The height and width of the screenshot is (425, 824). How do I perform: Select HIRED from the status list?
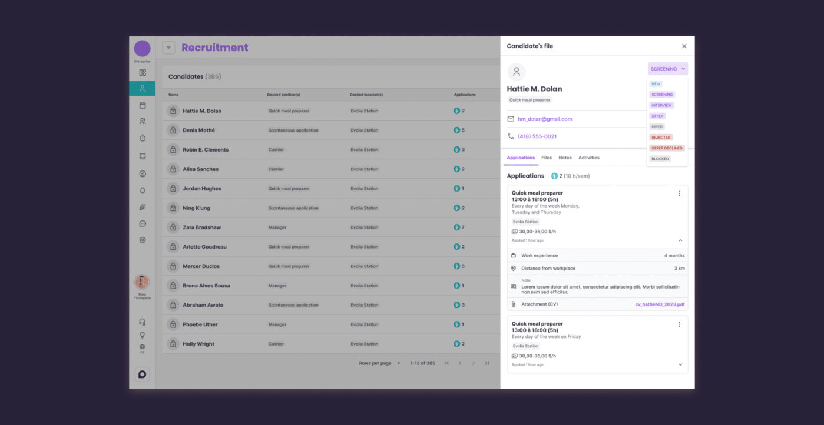point(657,126)
